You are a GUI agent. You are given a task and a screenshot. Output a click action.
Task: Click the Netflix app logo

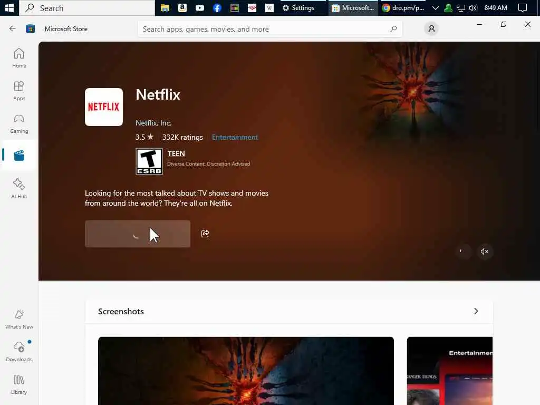pos(104,107)
